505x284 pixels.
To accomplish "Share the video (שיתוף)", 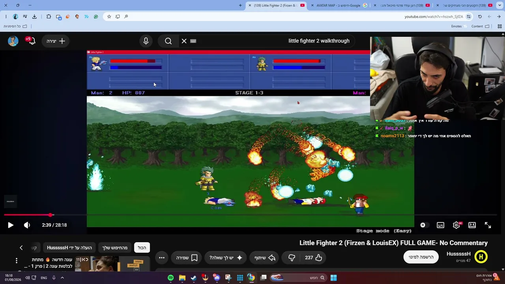I will click(x=265, y=258).
